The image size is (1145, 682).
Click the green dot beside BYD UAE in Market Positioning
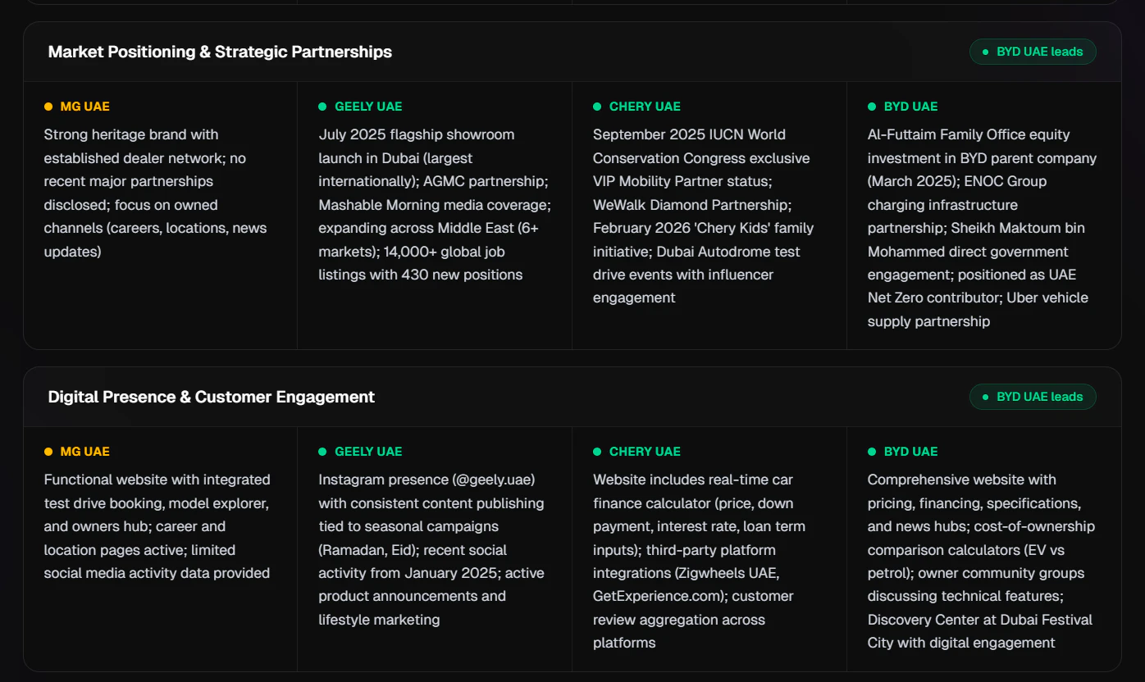872,107
